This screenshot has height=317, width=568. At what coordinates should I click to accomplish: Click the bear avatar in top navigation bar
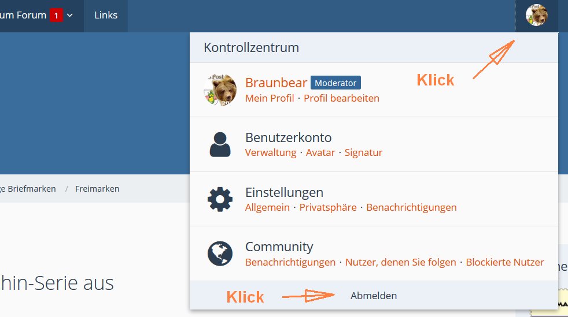(536, 15)
